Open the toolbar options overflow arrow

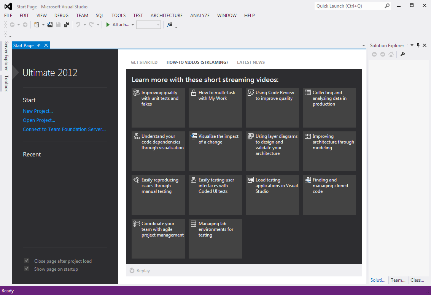[x=176, y=27]
